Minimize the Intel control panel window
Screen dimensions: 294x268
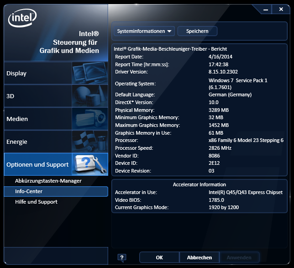(x=266, y=10)
